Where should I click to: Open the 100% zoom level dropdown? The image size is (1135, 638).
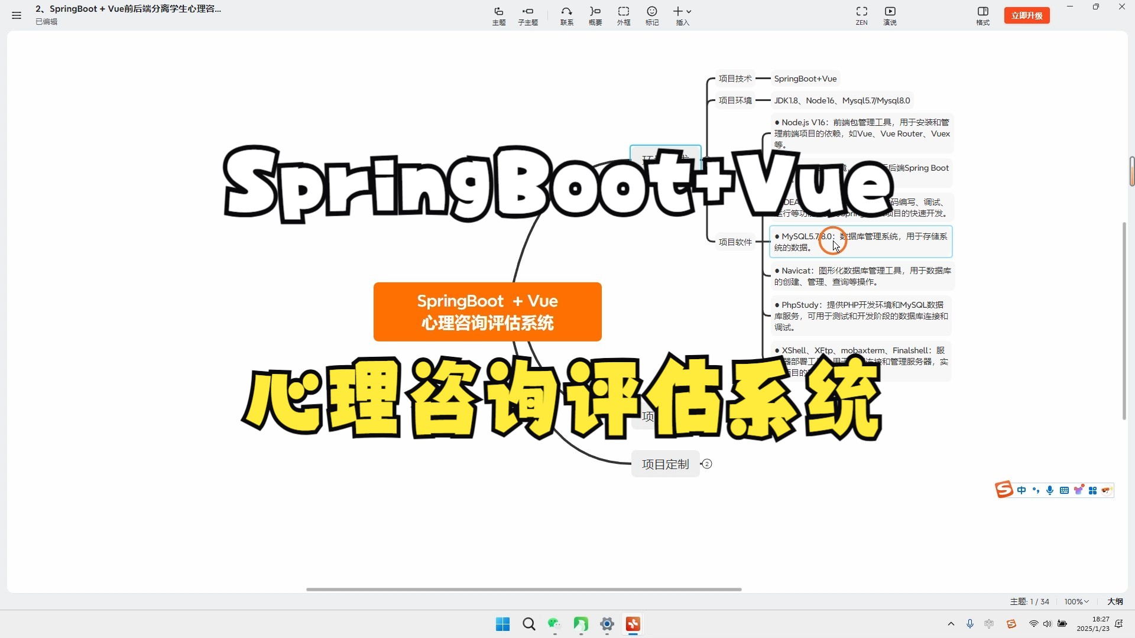click(1076, 601)
